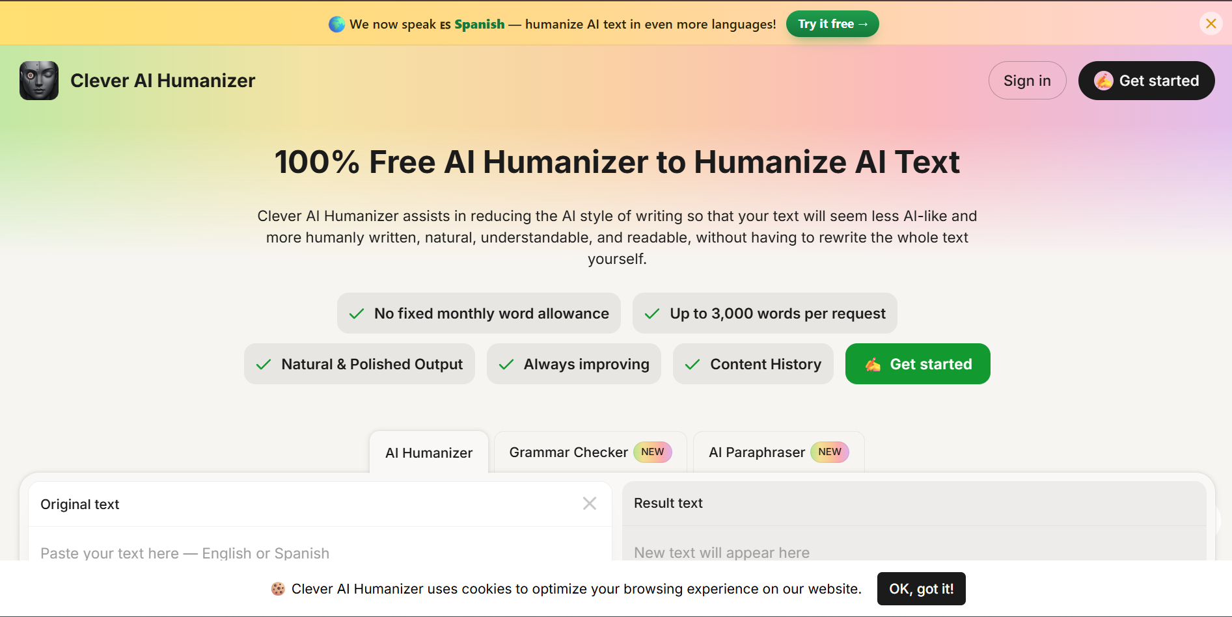Click the Sign in button
Image resolution: width=1232 pixels, height=617 pixels.
point(1027,81)
